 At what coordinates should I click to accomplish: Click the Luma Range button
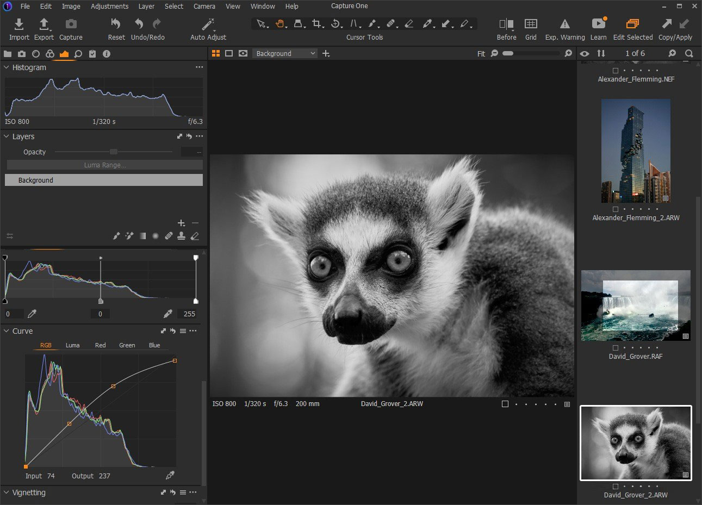104,165
